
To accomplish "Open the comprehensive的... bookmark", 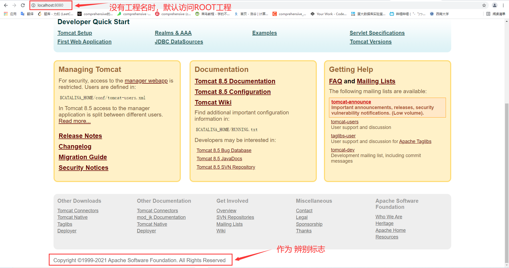I will click(x=95, y=14).
